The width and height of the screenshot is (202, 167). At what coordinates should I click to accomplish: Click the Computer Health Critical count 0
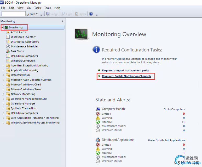pos(184,114)
